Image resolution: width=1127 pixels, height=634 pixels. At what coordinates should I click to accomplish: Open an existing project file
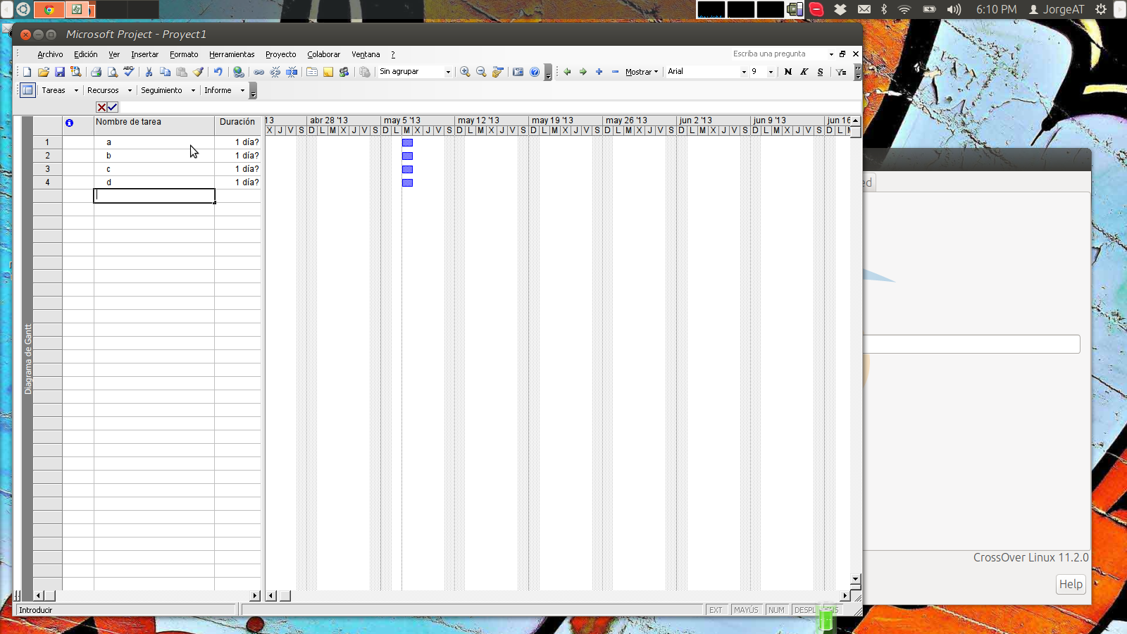(x=44, y=71)
